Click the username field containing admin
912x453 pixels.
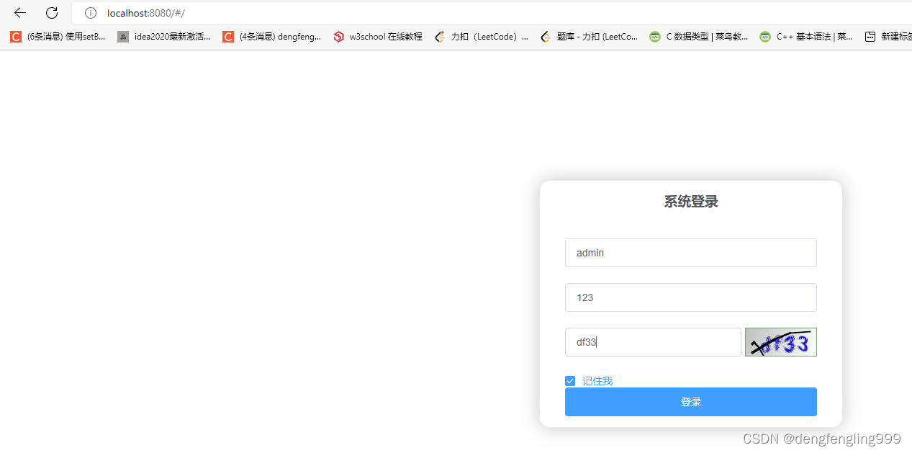691,253
